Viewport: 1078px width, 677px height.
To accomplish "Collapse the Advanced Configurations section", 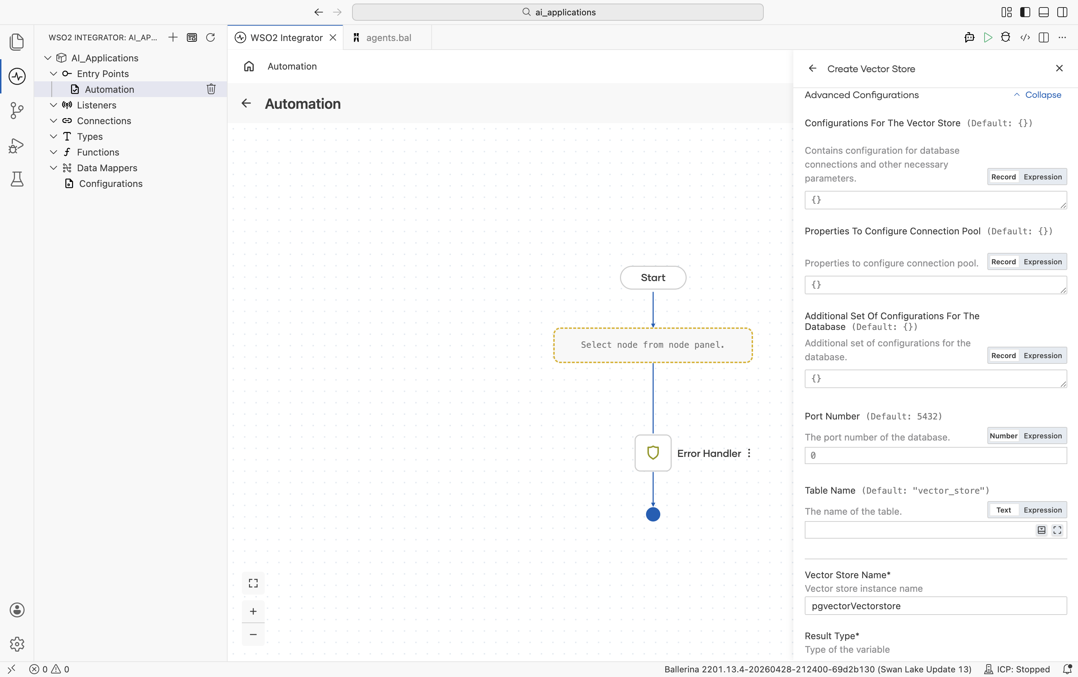I will pyautogui.click(x=1037, y=95).
